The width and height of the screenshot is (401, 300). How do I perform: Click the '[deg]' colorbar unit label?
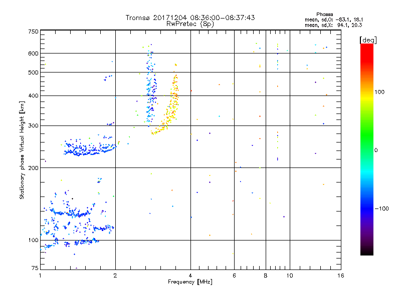[x=368, y=40]
